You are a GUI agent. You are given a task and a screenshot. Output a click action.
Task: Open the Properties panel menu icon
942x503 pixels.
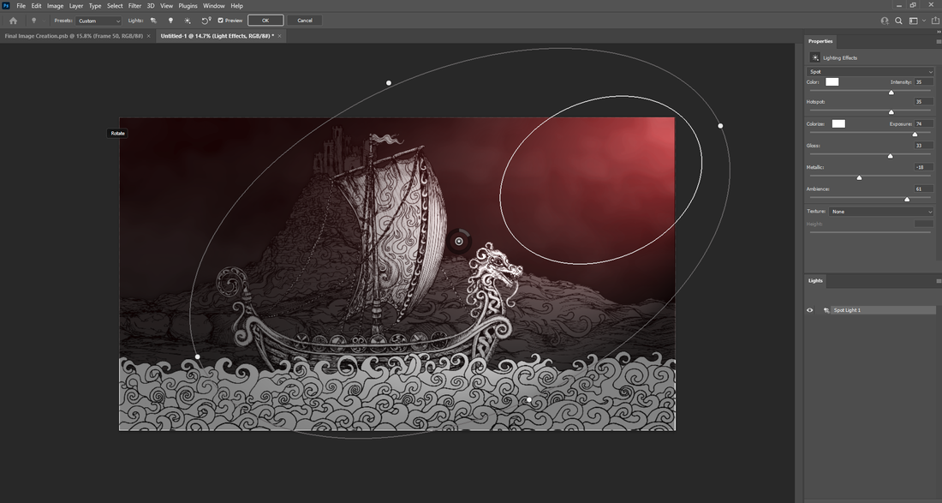pyautogui.click(x=939, y=41)
